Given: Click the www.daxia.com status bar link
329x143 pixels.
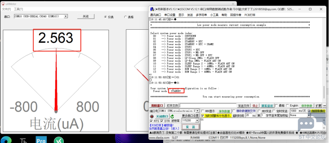Looking at the screenshot, I should [x=159, y=138].
